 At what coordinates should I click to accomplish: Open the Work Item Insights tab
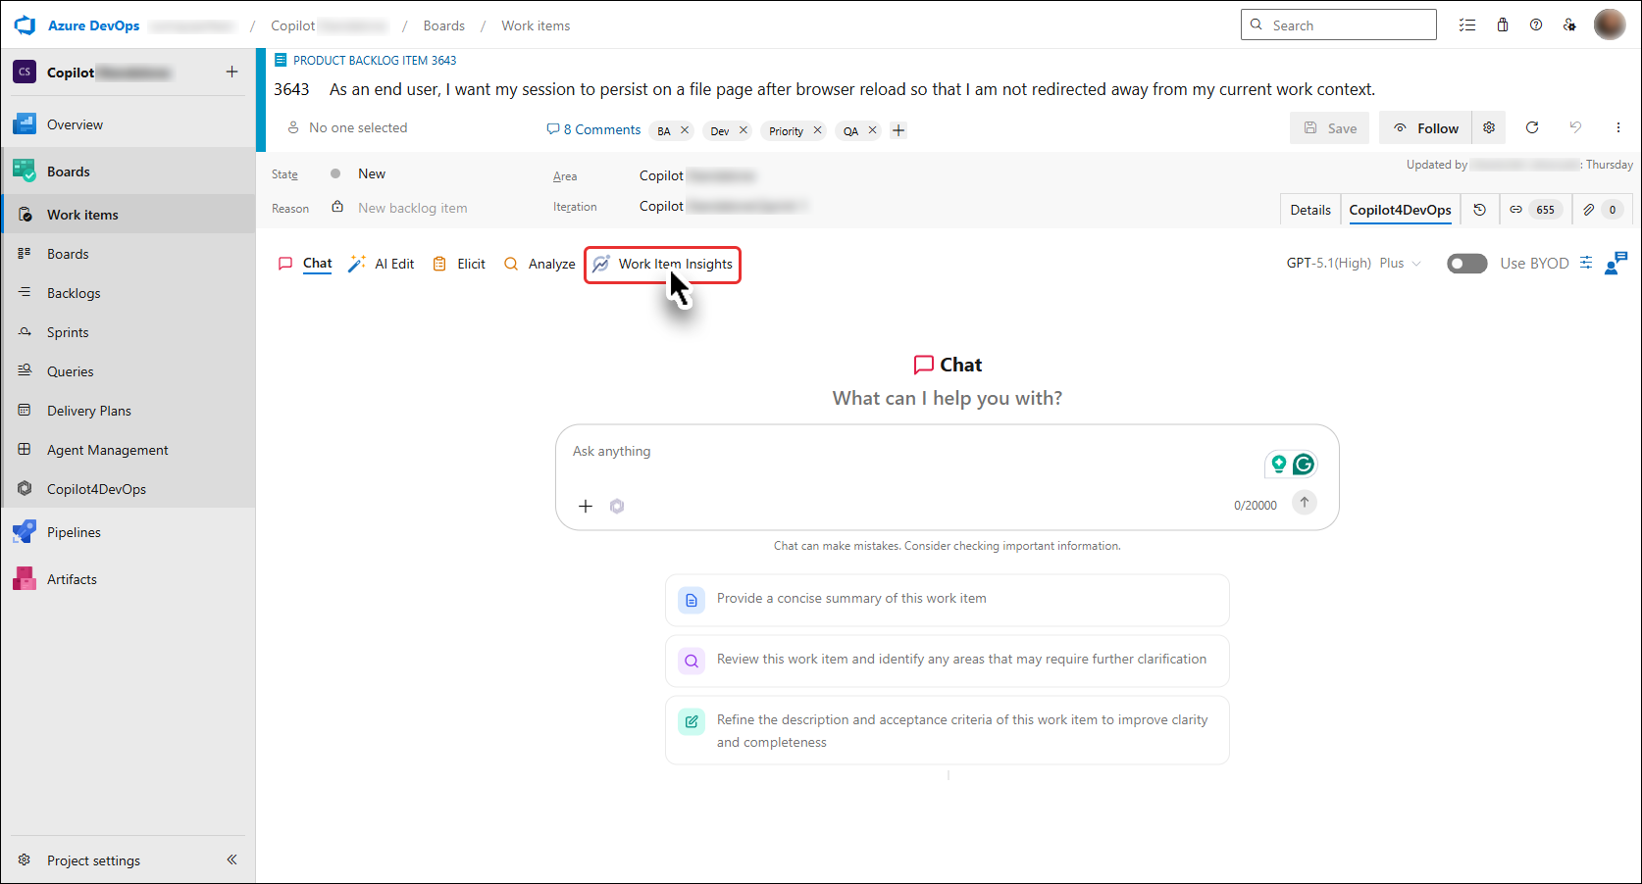click(662, 265)
